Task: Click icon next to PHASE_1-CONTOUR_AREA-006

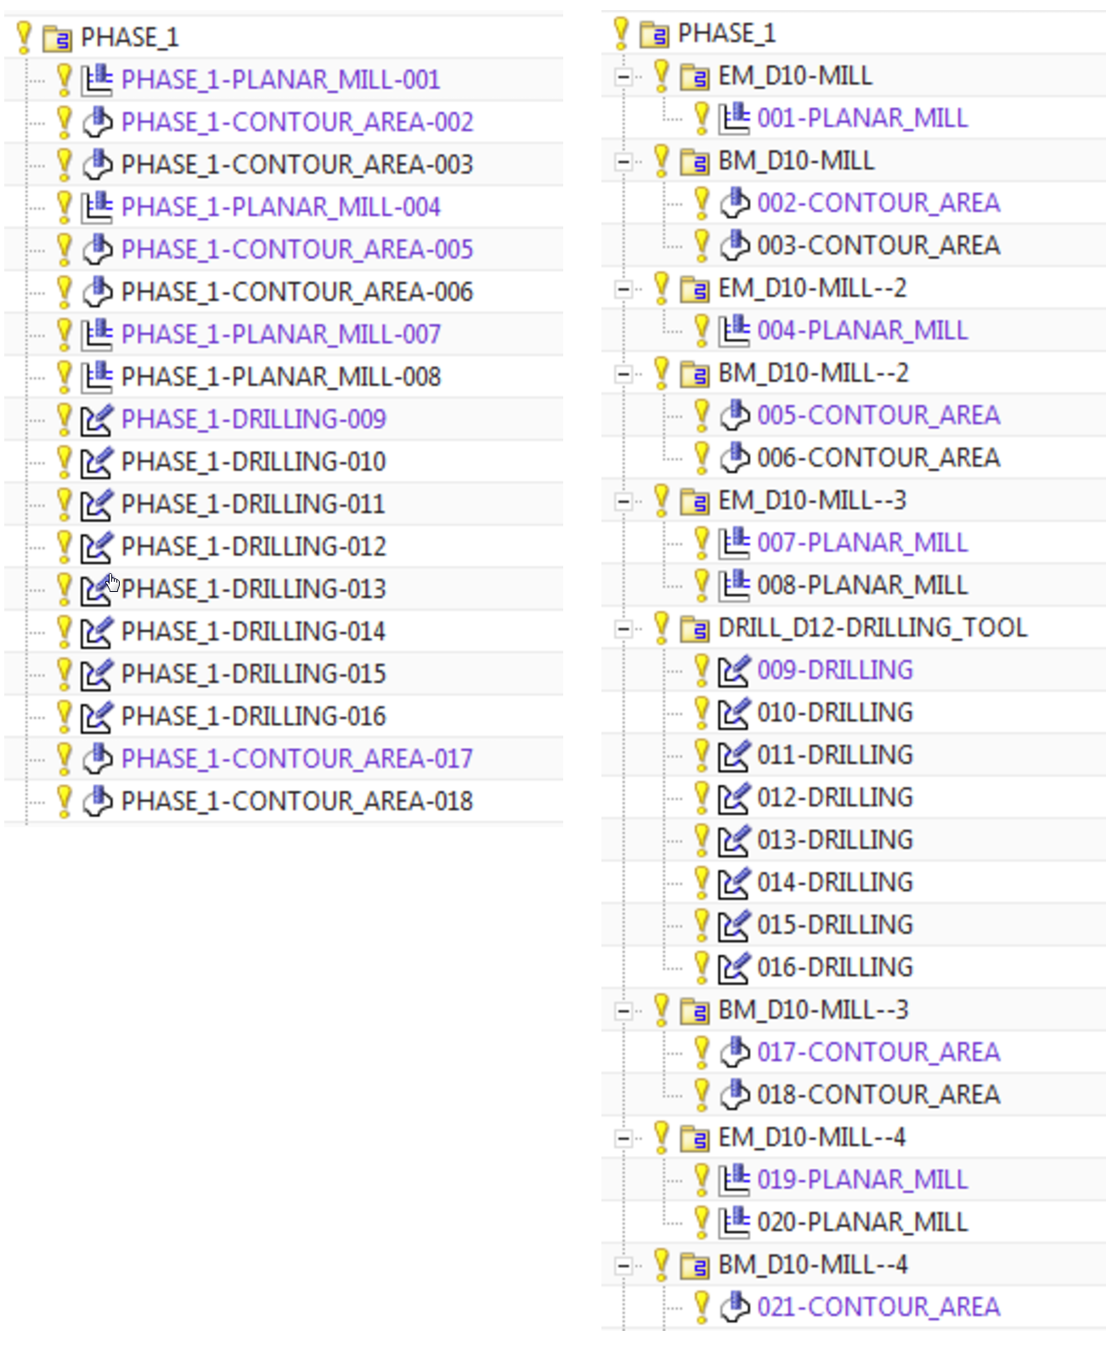Action: point(97,292)
